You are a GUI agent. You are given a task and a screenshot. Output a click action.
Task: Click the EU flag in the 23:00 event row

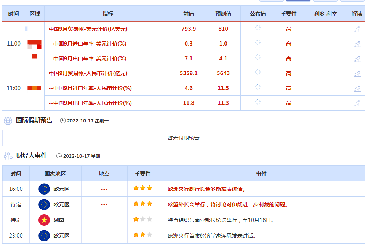(44, 236)
